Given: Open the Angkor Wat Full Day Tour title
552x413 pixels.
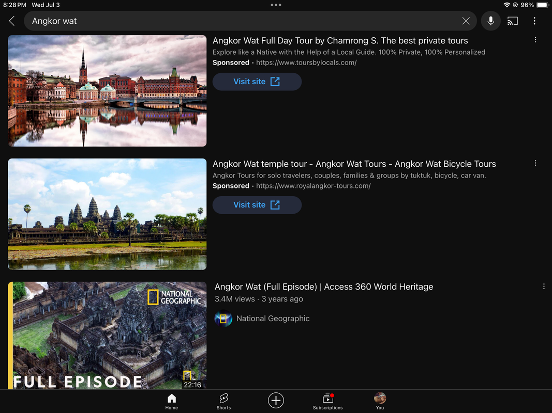Looking at the screenshot, I should [x=340, y=40].
